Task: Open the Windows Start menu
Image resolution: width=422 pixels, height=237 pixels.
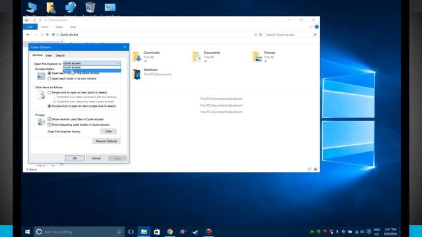Action: click(x=27, y=232)
